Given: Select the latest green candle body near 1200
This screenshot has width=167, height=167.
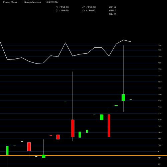Looking at the screenshot, I should (123, 98).
